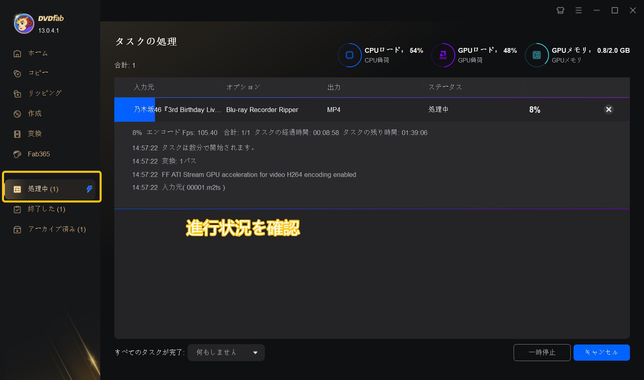
Task: Select 処理中 (1) task queue
Action: [x=50, y=189]
